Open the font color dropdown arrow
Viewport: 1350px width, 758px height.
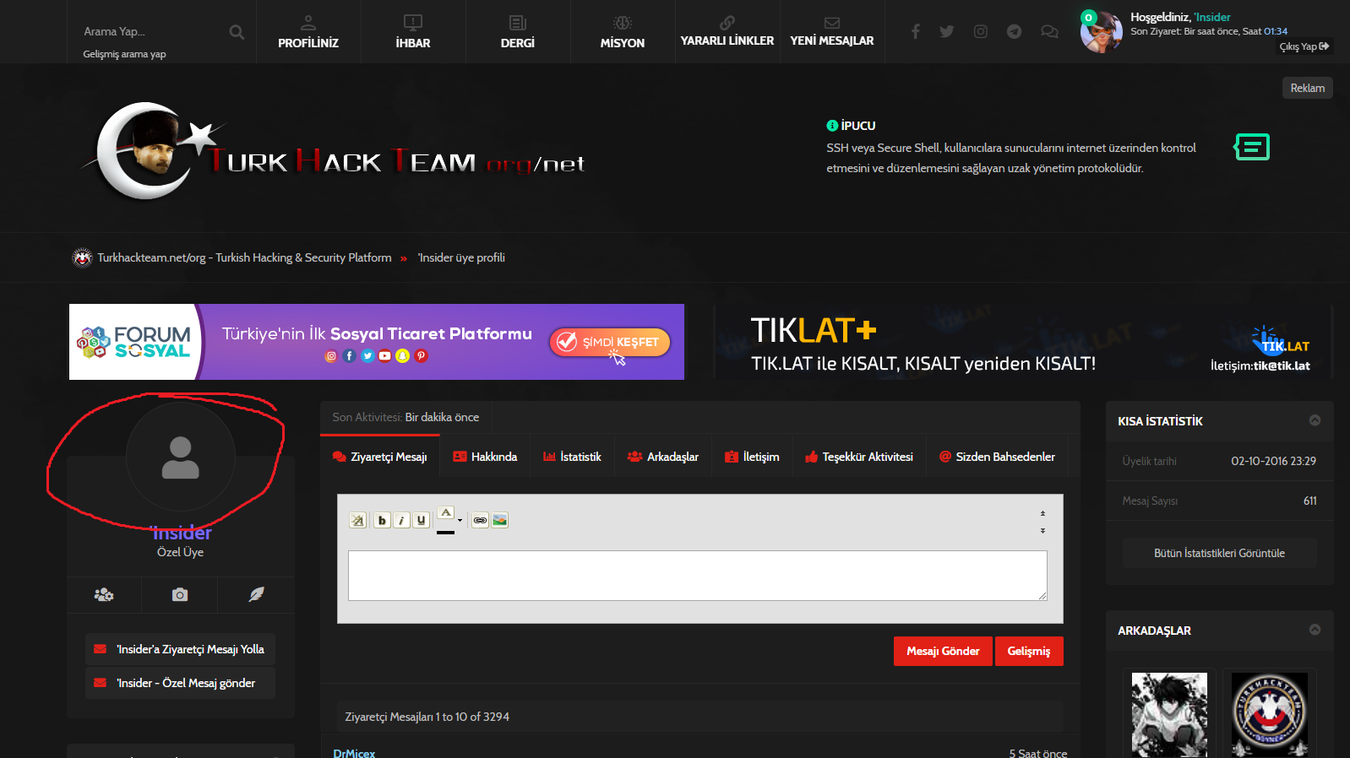[x=460, y=521]
